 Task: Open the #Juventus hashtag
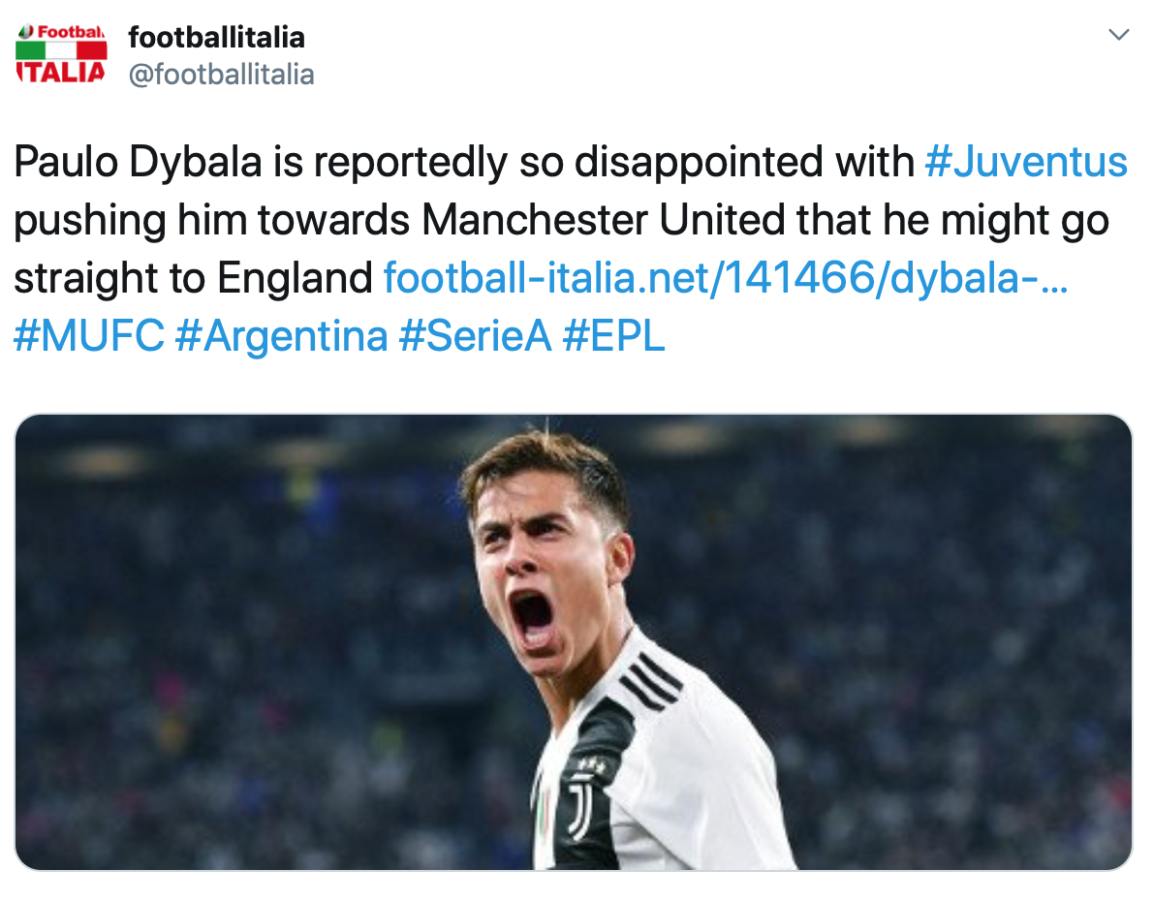[1026, 162]
